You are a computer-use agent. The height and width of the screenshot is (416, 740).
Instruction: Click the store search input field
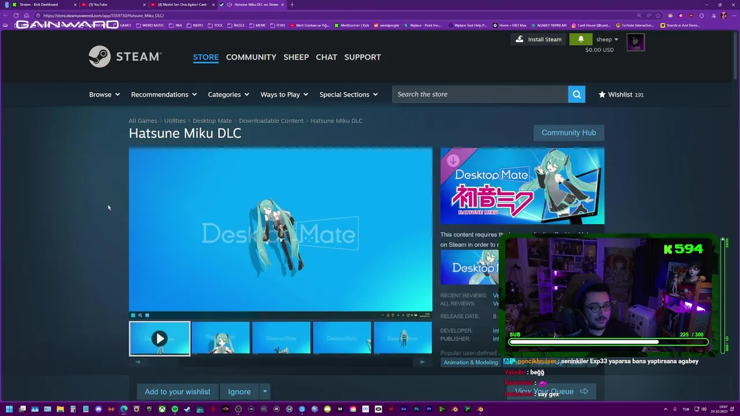click(480, 94)
